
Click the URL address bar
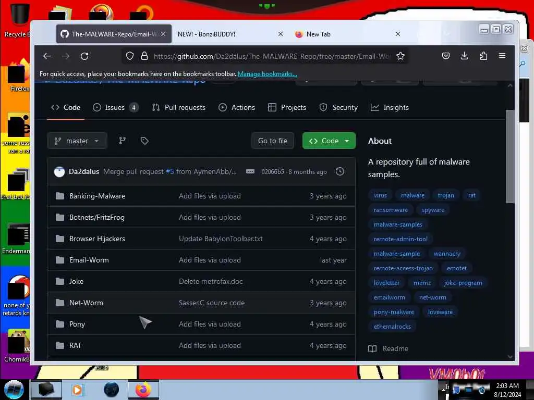coord(272,56)
